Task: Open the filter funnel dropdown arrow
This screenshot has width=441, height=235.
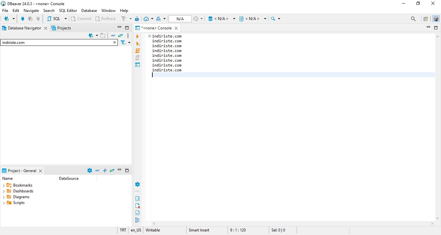Action: click(129, 43)
